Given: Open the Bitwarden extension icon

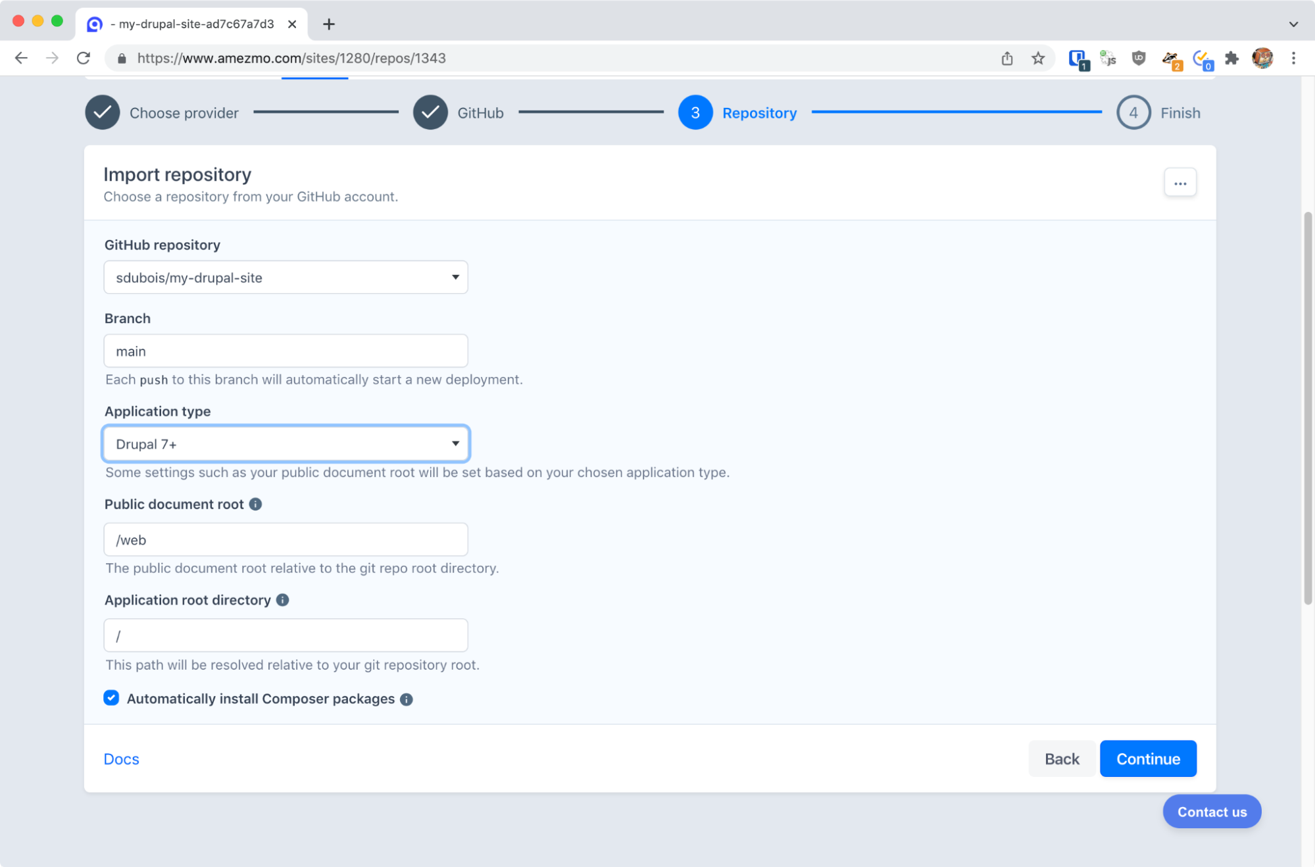Looking at the screenshot, I should [1078, 59].
